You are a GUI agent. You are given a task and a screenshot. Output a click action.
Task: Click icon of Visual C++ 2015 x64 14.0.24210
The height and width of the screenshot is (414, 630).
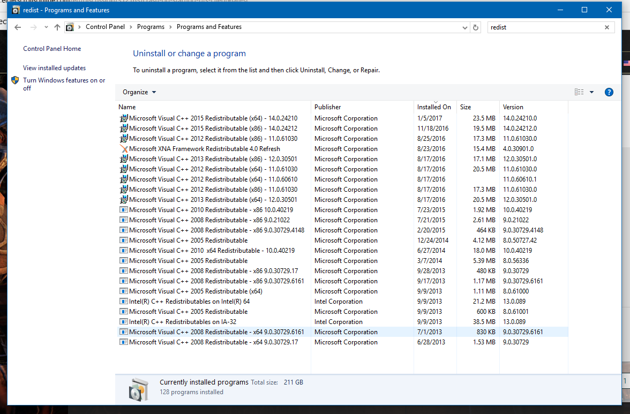[x=124, y=118]
